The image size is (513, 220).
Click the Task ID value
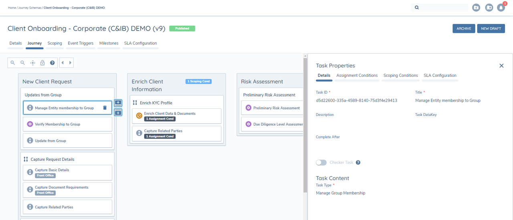[356, 100]
